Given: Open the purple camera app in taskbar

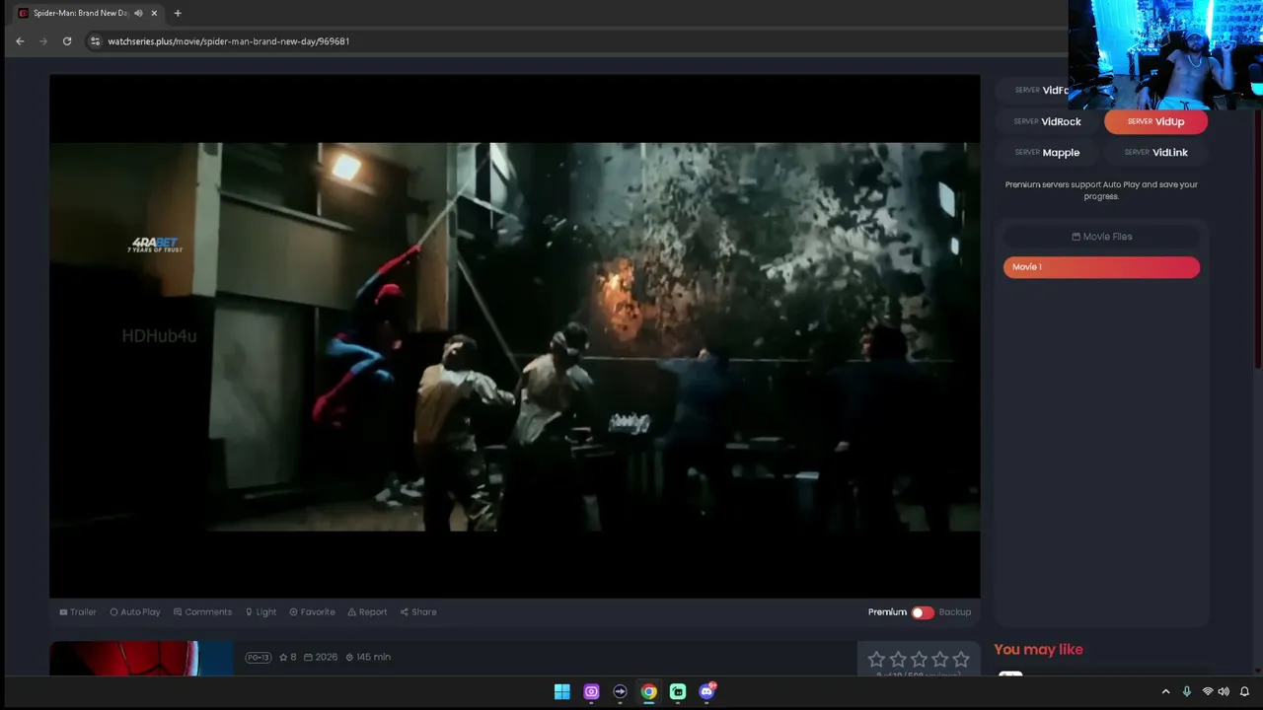Looking at the screenshot, I should pos(591,692).
